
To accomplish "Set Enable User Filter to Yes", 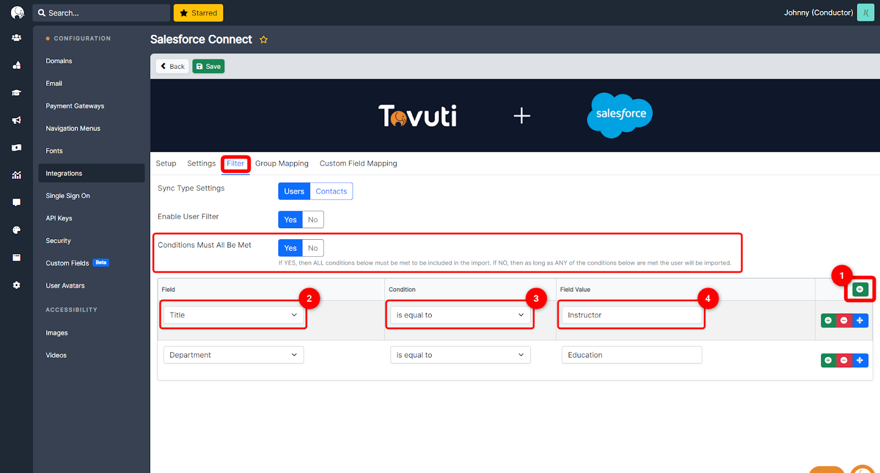I will (x=290, y=219).
